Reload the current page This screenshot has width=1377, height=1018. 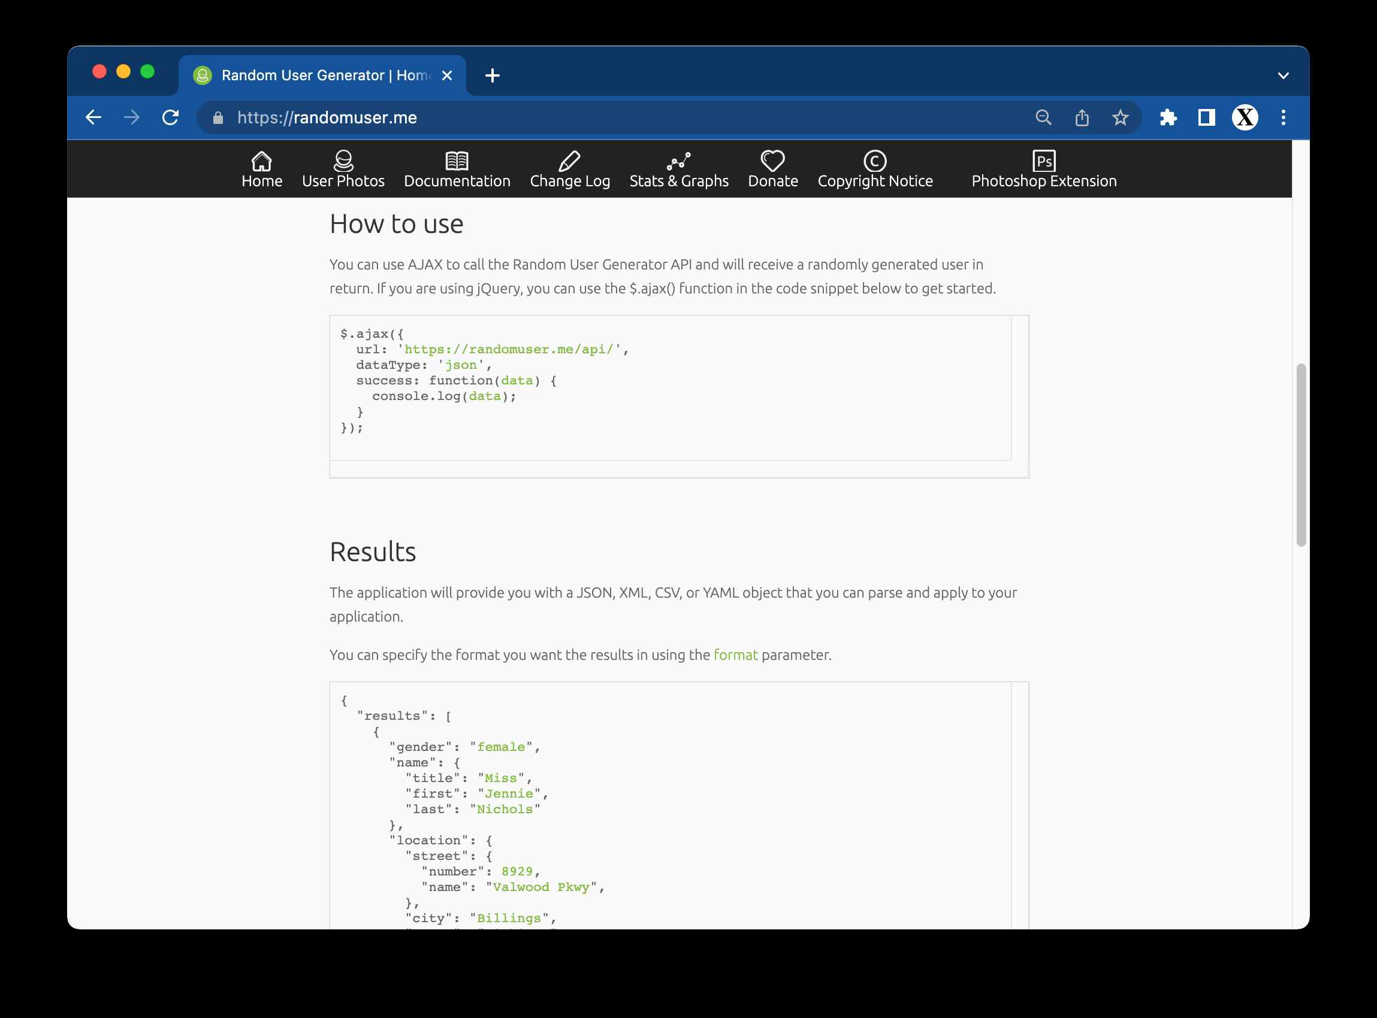pos(170,118)
